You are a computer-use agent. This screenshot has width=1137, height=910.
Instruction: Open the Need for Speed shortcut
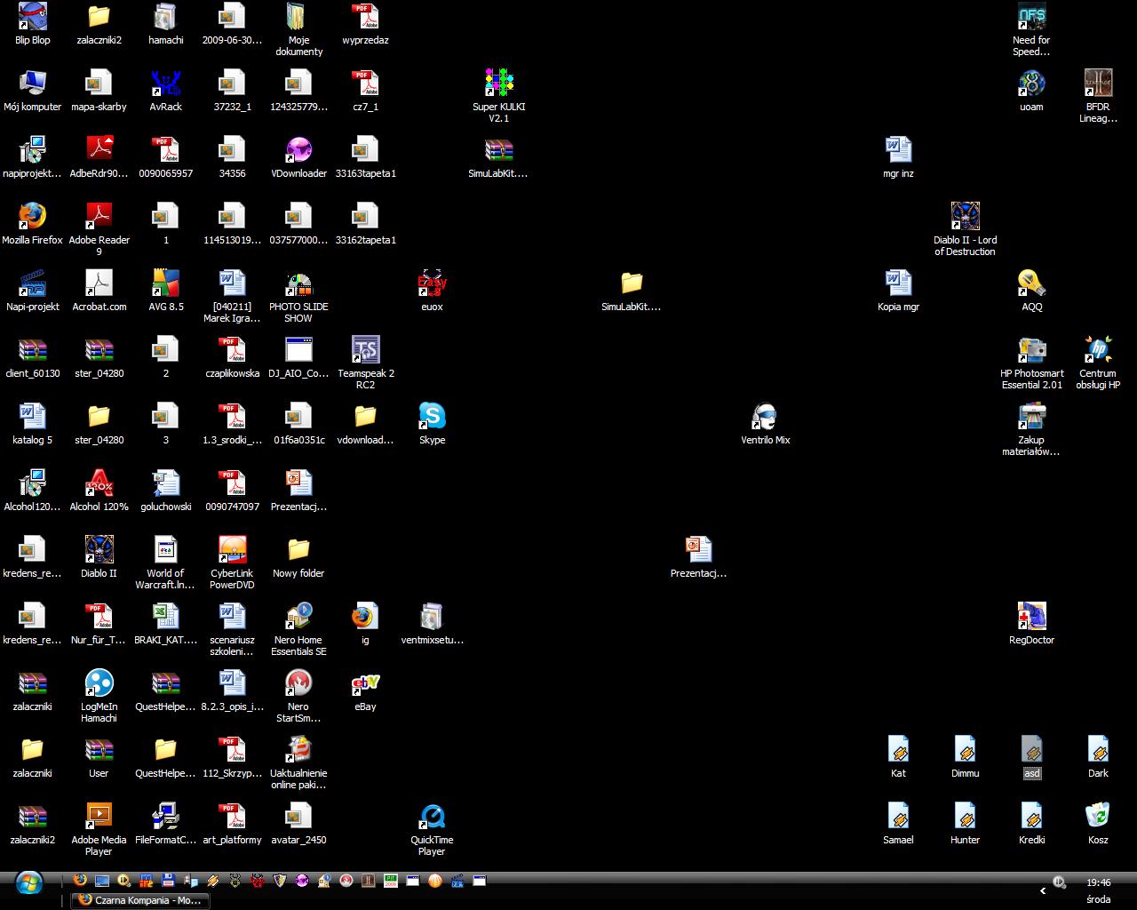tap(1031, 17)
